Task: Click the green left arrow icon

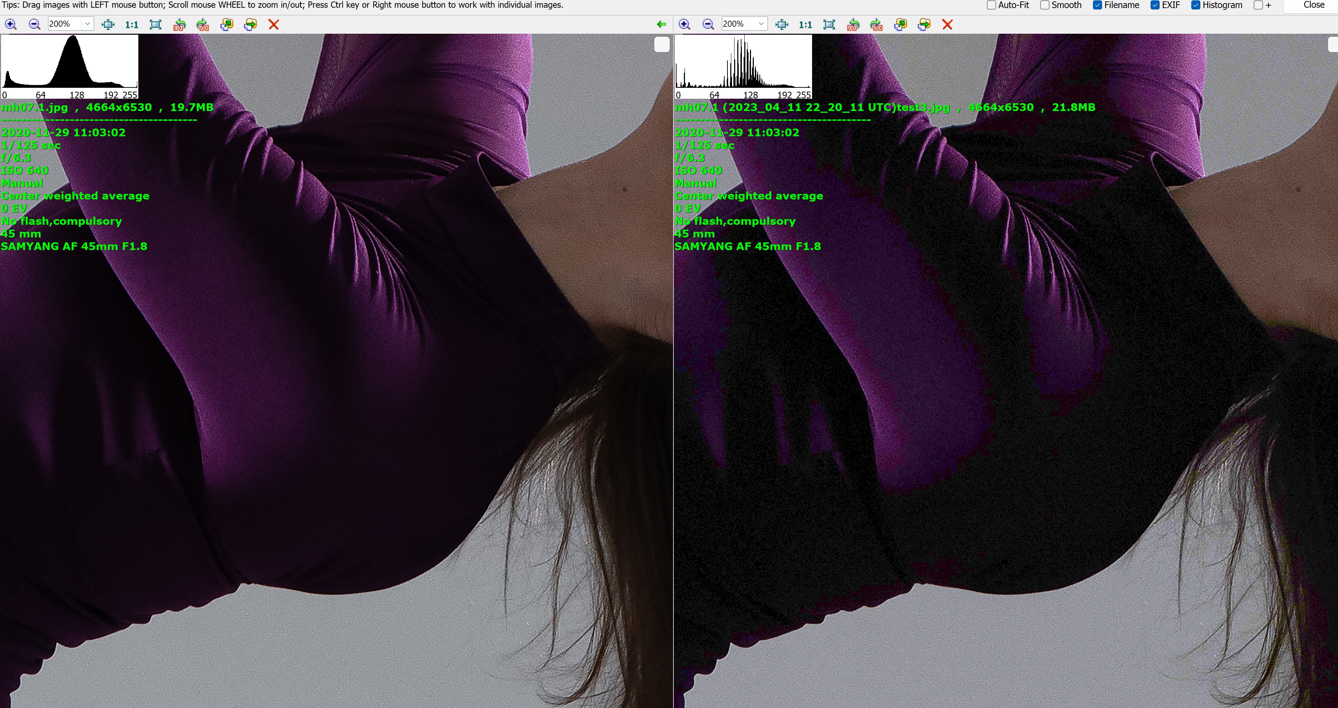Action: [x=661, y=25]
